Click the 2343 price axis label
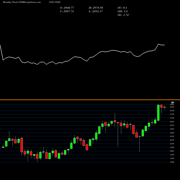 click(172, 136)
